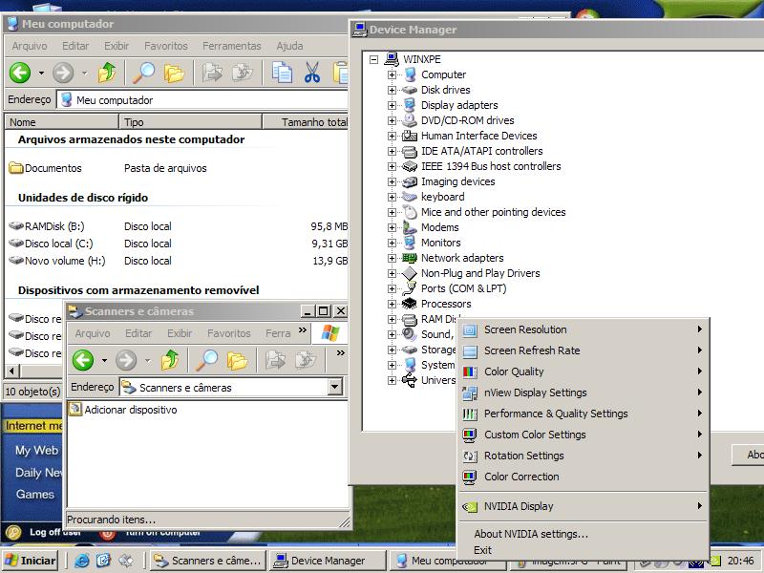764x573 pixels.
Task: Expand Ports (COM & LPT) node
Action: click(x=392, y=288)
